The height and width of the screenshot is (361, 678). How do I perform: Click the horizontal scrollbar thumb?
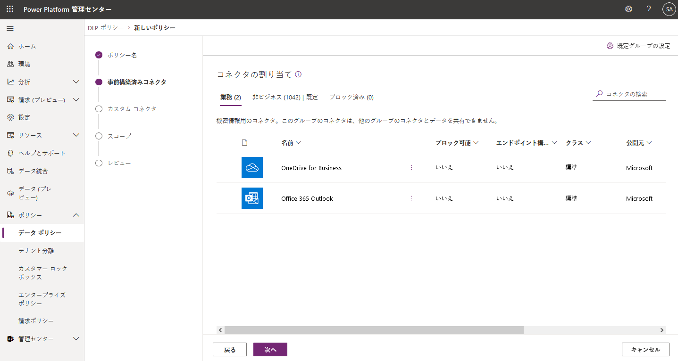point(374,330)
